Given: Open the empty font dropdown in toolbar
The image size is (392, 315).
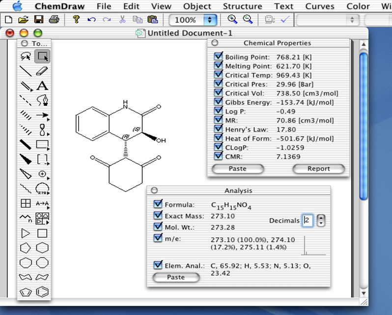Looking at the screenshot, I should pyautogui.click(x=328, y=20).
